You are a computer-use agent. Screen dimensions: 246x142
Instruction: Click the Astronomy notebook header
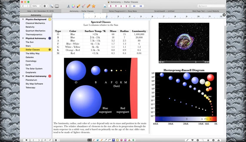click(x=36, y=15)
